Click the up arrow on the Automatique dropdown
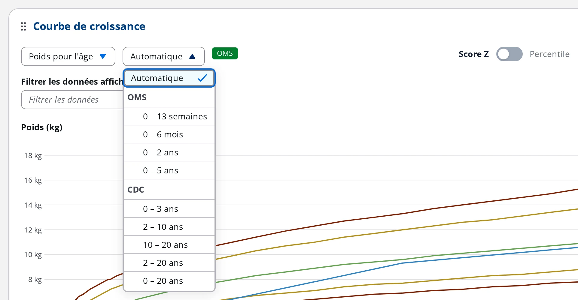 [192, 56]
